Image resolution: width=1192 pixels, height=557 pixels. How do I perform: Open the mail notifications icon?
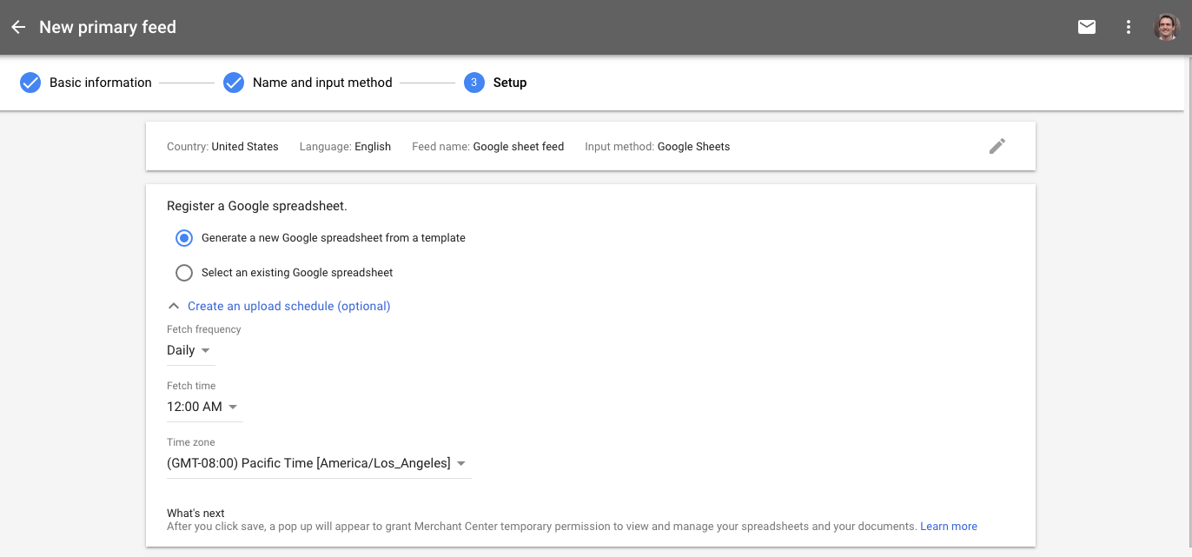[1087, 27]
